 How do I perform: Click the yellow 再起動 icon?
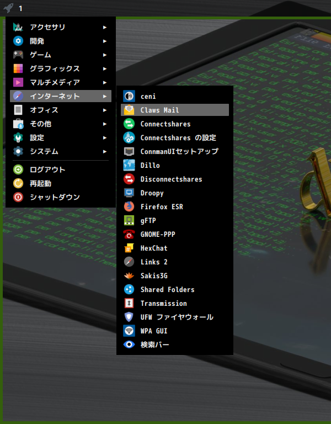pos(18,183)
